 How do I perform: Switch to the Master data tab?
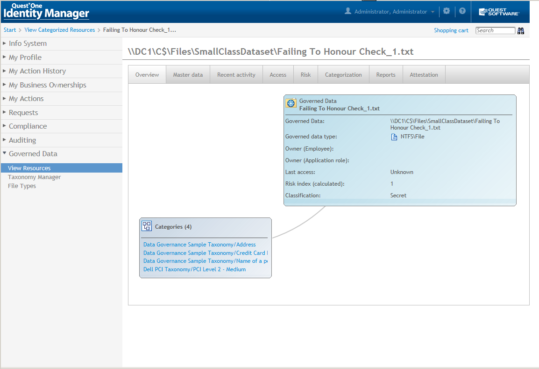188,75
